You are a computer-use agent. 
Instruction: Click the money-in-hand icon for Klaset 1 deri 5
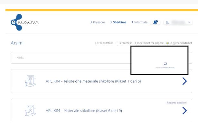(30, 81)
